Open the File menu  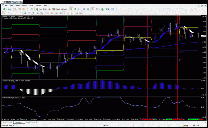[x=6, y=5]
